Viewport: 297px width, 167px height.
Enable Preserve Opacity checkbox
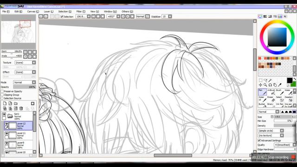coord(2,91)
